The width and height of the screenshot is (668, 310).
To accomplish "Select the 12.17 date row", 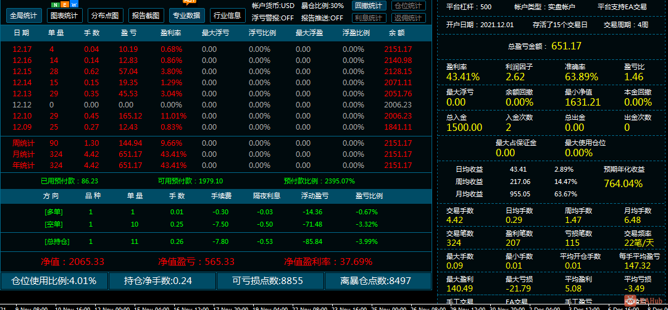I will 215,49.
